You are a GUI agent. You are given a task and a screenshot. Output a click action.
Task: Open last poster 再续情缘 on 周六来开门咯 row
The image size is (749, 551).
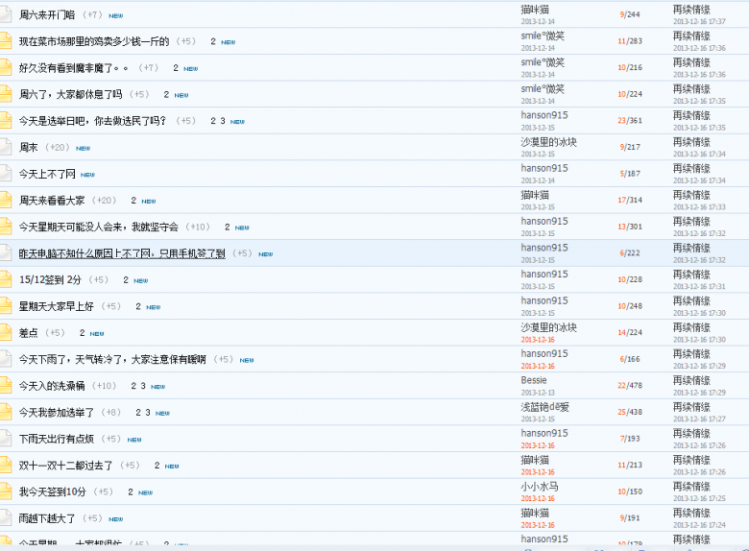point(691,10)
